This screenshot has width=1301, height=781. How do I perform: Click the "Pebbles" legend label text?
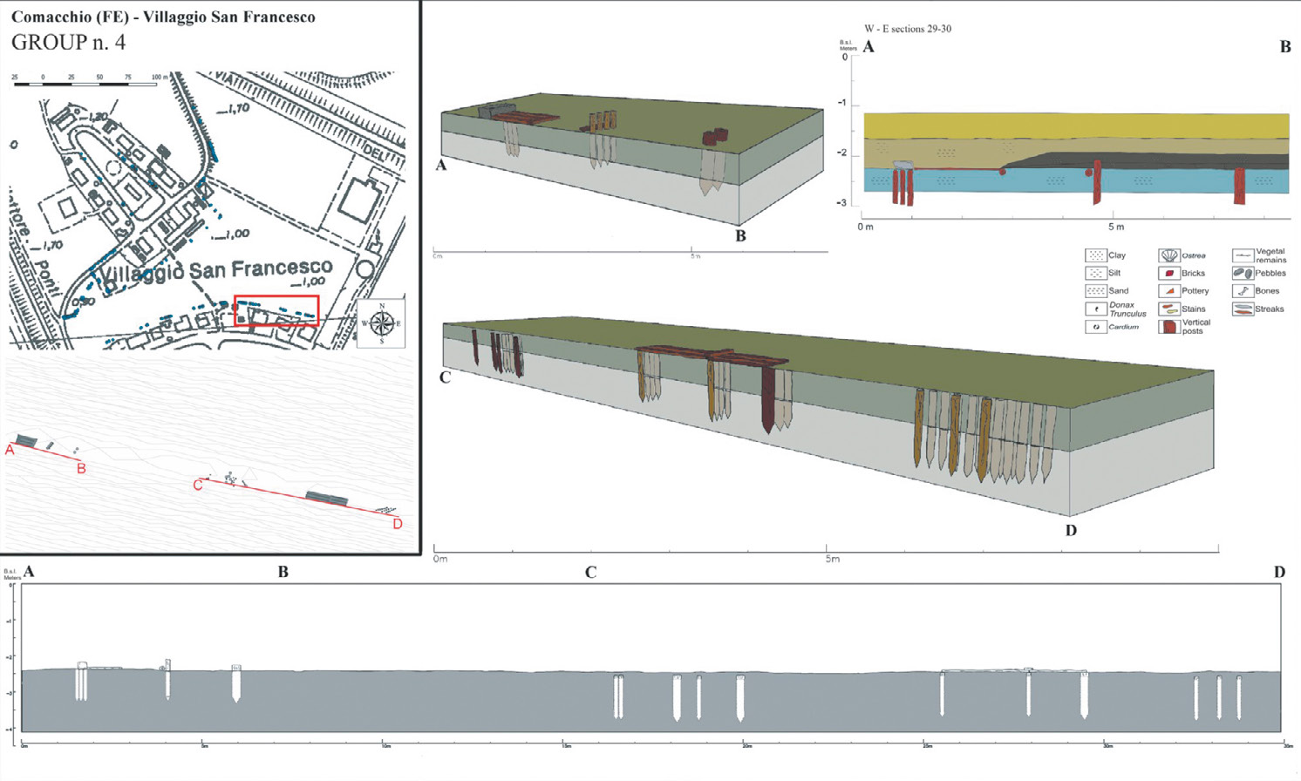coord(1270,273)
